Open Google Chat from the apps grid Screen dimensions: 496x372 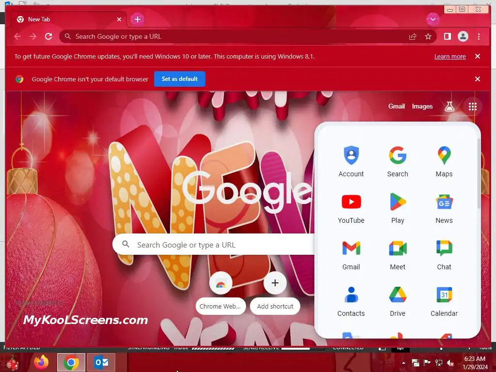(444, 254)
